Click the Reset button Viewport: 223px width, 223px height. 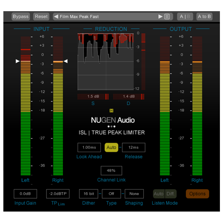pos(41,16)
